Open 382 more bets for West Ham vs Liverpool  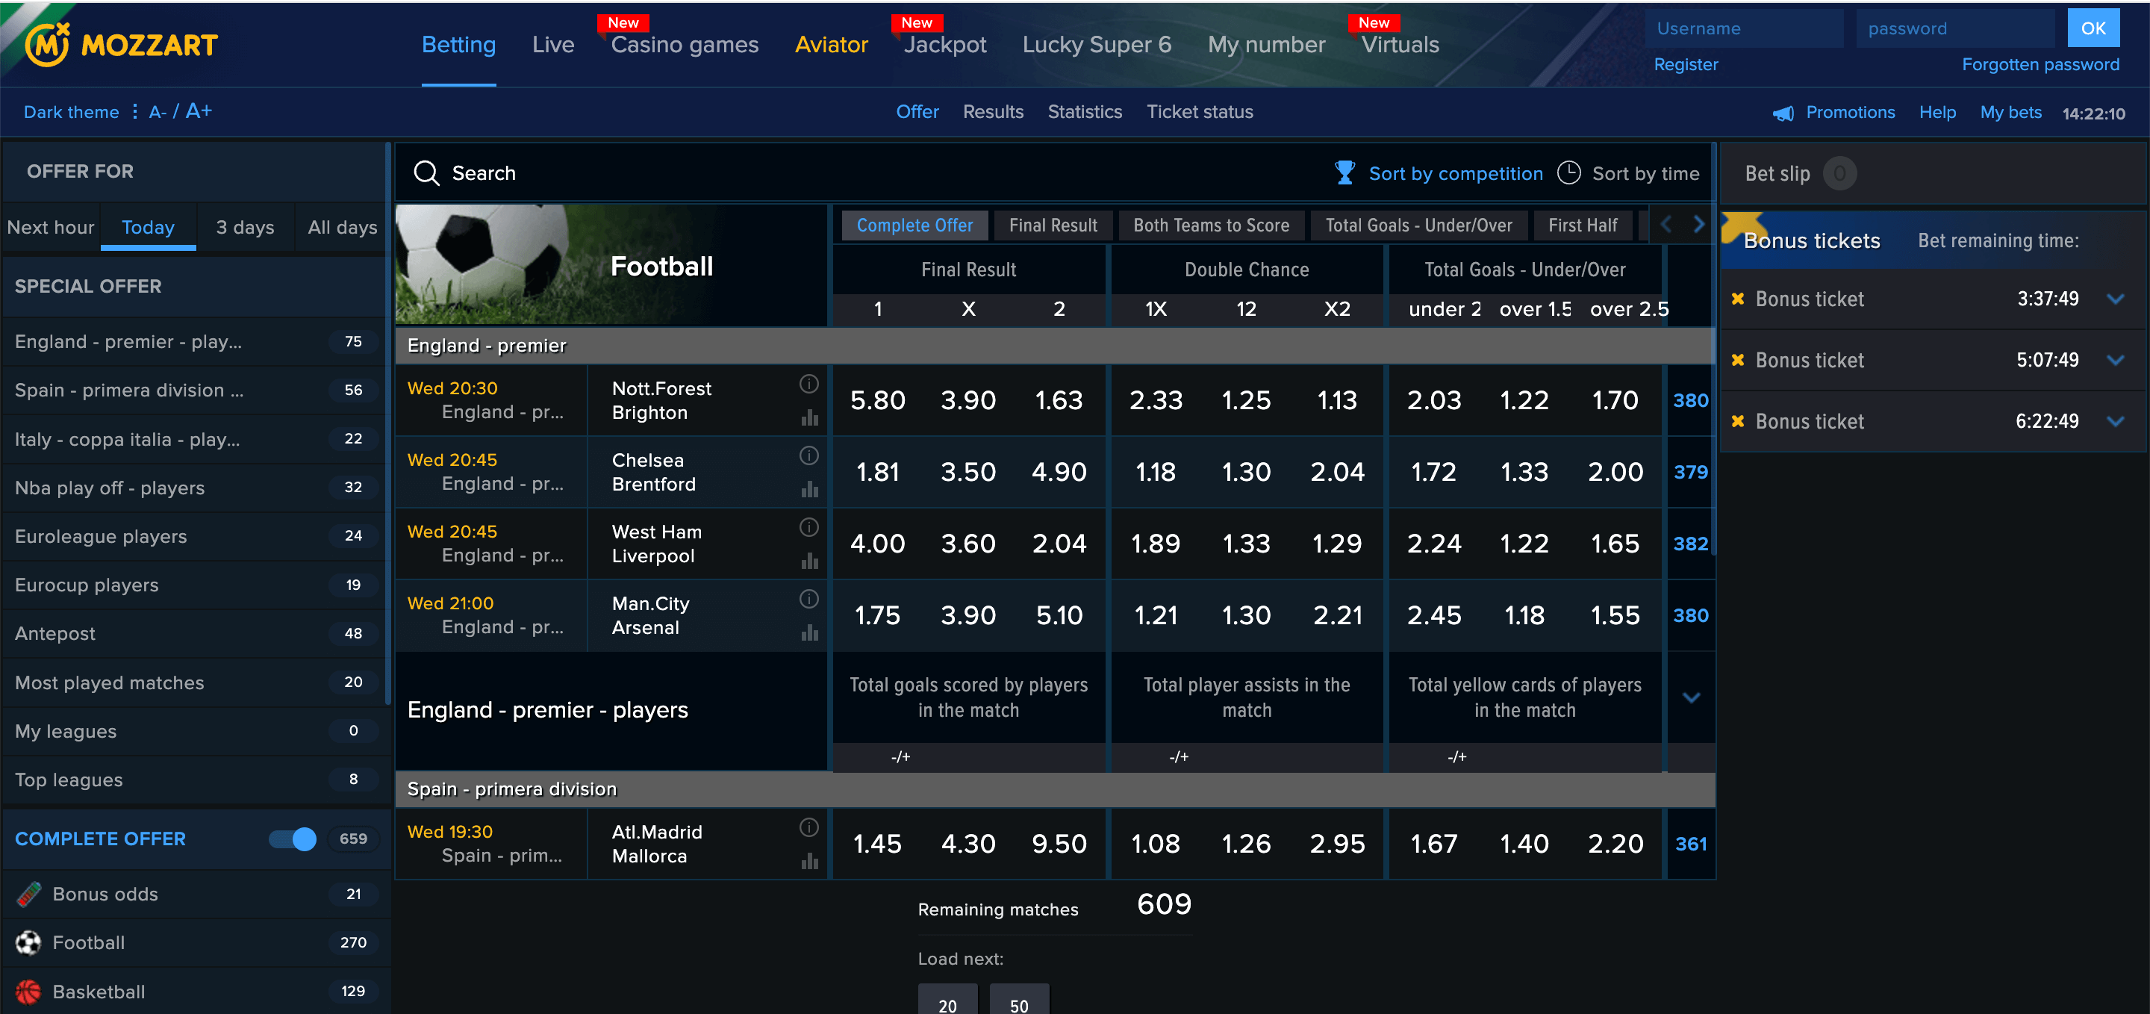tap(1690, 544)
